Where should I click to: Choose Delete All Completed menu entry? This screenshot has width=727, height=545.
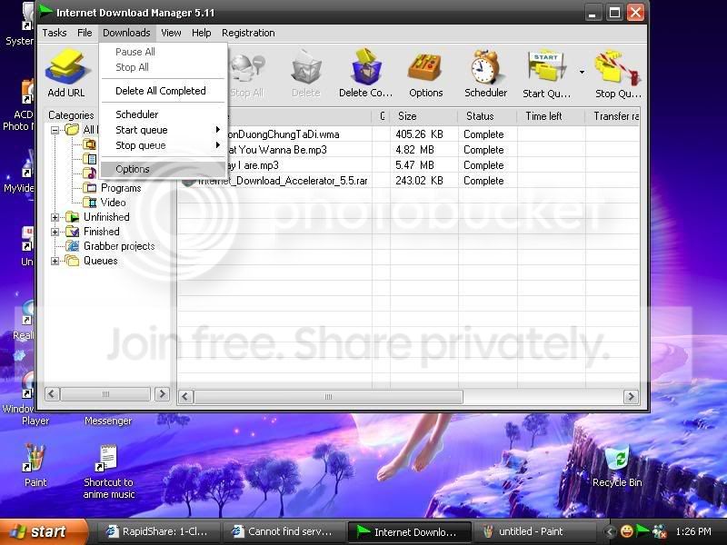pos(164,91)
